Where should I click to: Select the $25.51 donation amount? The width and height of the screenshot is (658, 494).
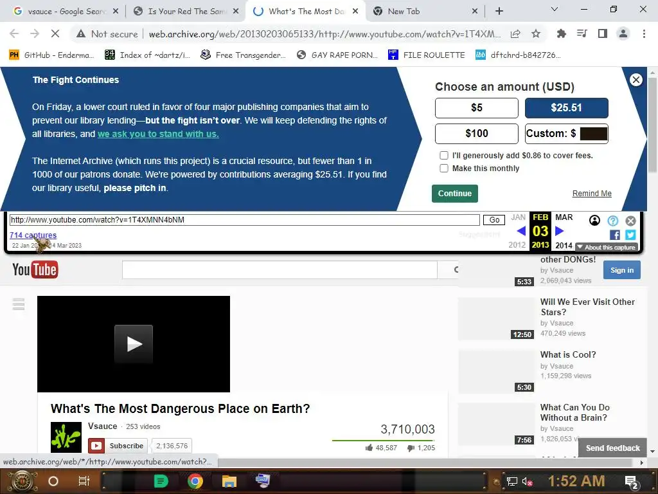[x=566, y=108]
